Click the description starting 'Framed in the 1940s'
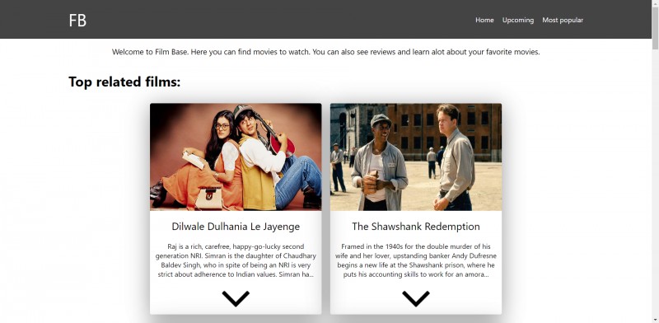This screenshot has width=659, height=323. (416, 260)
